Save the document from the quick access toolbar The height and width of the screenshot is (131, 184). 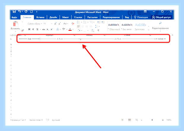pyautogui.click(x=14, y=12)
